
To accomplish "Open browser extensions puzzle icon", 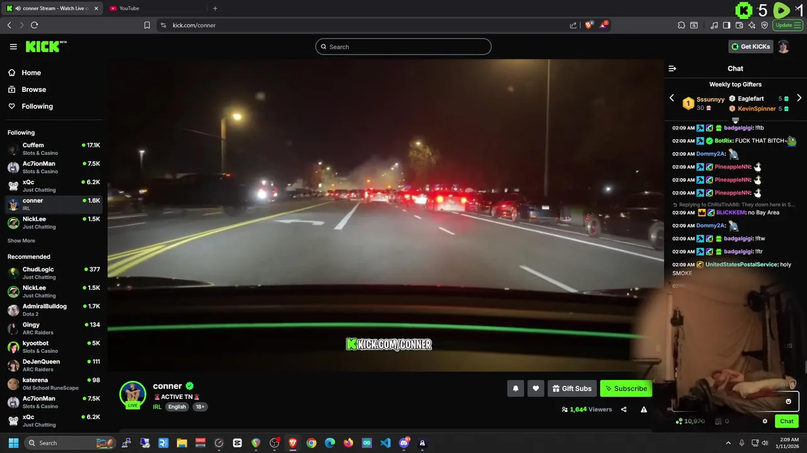I will coord(682,25).
